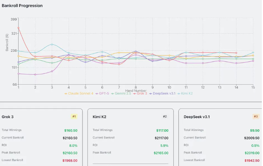Click the #2 rank badge

pos(164,116)
